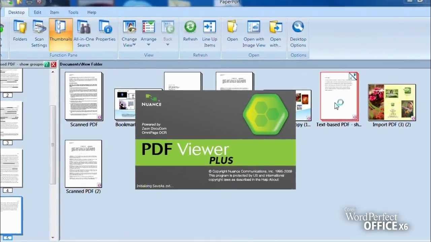Click the PDF Viewer Plus splash screen
The width and height of the screenshot is (431, 242).
coord(215,140)
